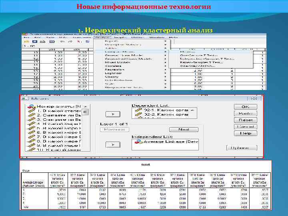Click the red Go to Case toolbar icon
The width and height of the screenshot is (288, 216).
click(79, 42)
